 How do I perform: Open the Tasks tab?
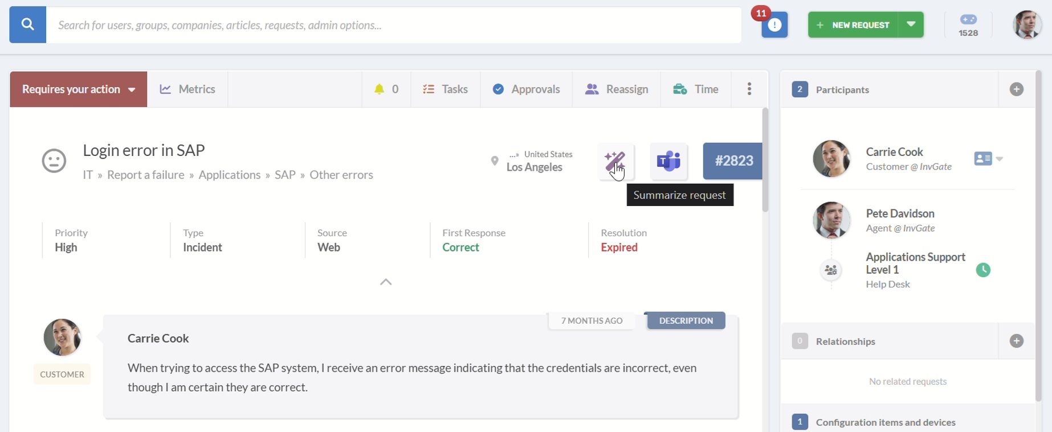click(x=445, y=89)
